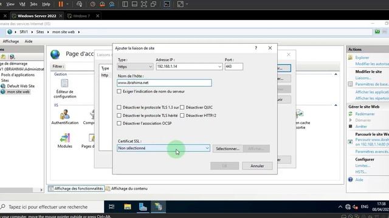Open the Modules feature icon
The image size is (389, 218).
(x=65, y=138)
